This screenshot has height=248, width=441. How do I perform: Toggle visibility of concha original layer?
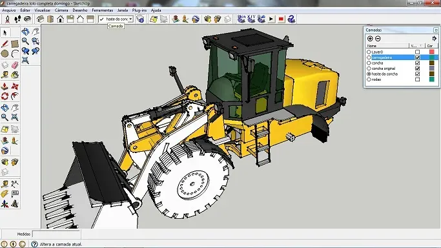[x=417, y=68]
